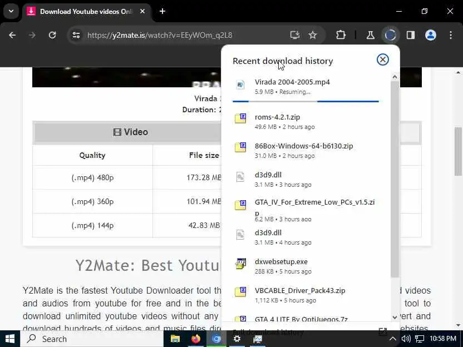This screenshot has width=463, height=347.
Task: Click the page vertical scrollbar thumb
Action: coord(459,151)
